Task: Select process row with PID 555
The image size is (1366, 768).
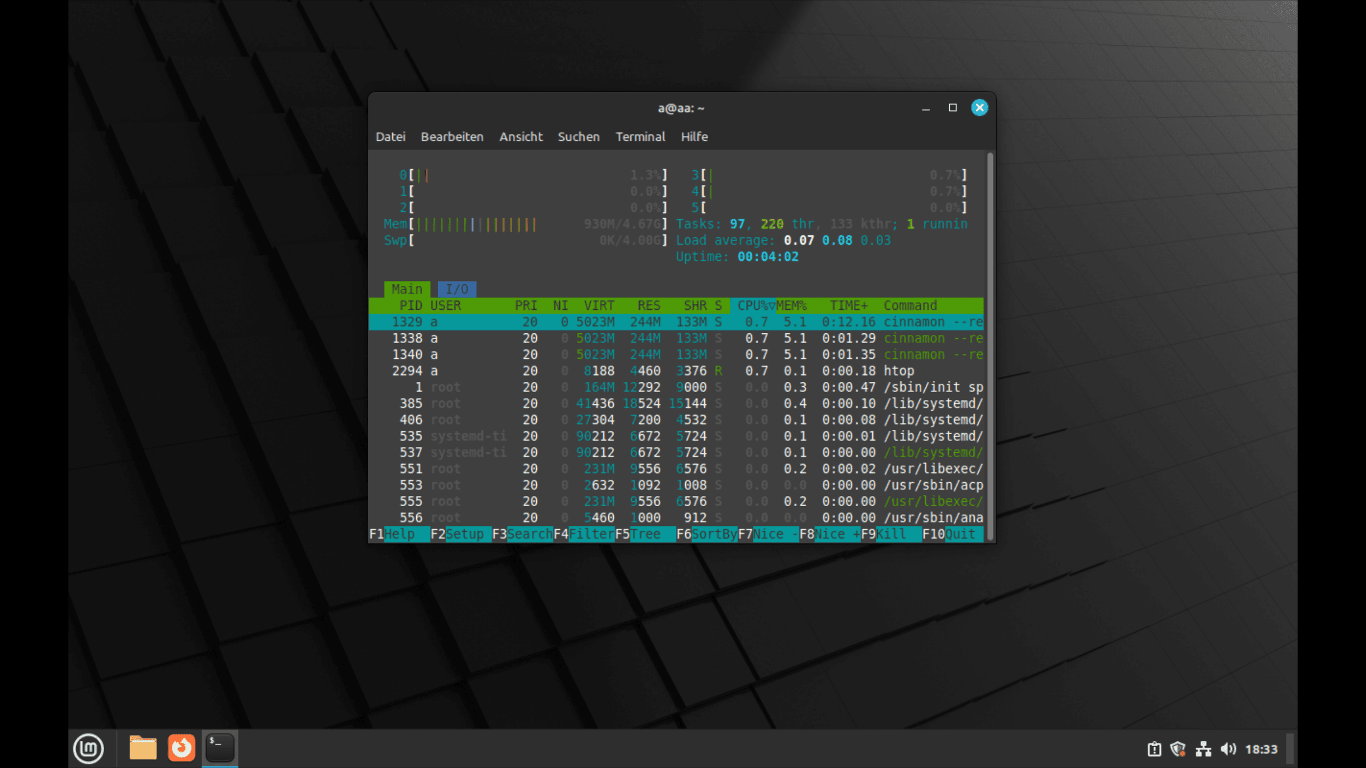Action: [x=676, y=501]
